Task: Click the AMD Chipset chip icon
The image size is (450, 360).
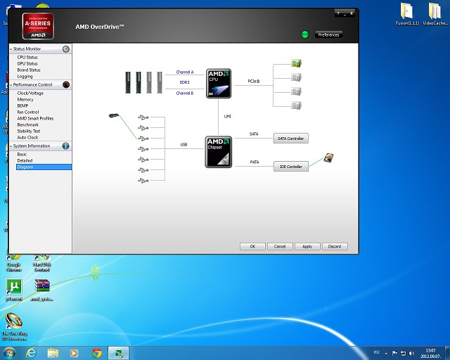Action: pos(219,152)
